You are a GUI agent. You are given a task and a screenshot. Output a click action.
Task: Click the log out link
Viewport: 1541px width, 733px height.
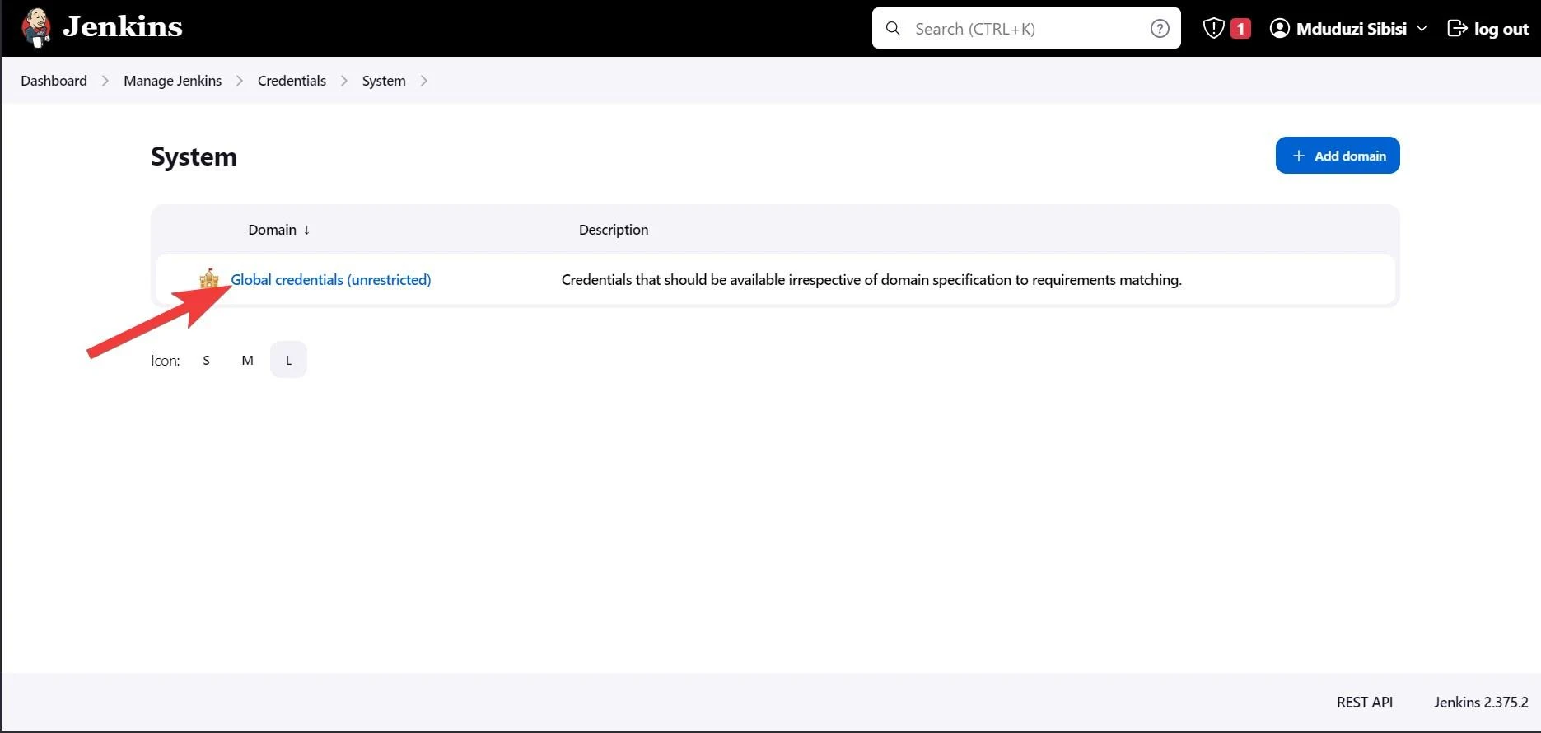click(1501, 29)
